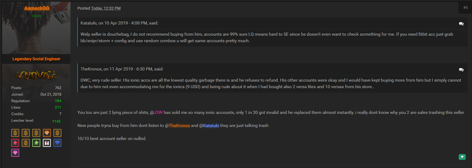Click the green scroll-to-top arrow button

pyautogui.click(x=462, y=157)
